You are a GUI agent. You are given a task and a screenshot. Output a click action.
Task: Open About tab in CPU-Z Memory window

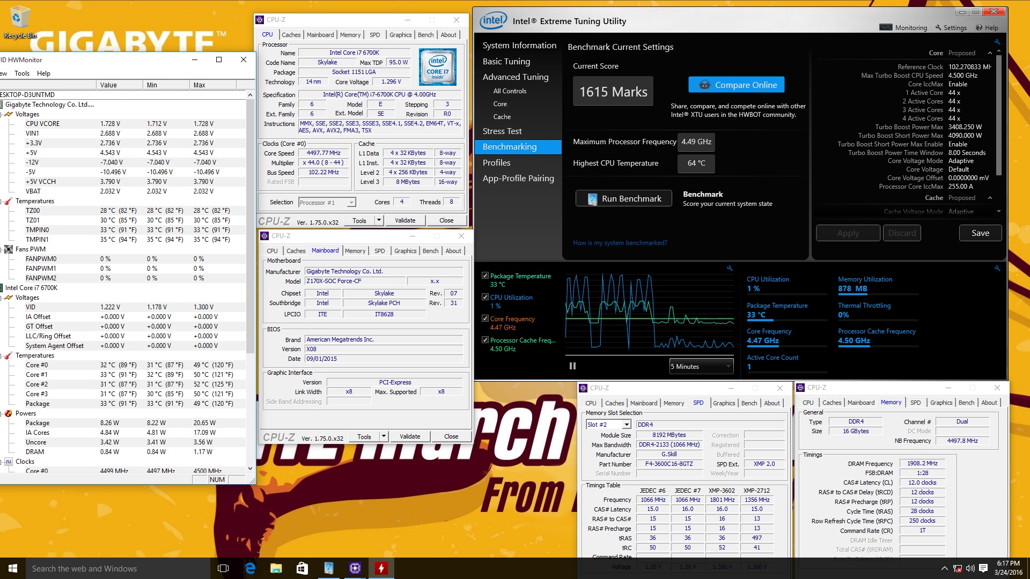pyautogui.click(x=989, y=403)
